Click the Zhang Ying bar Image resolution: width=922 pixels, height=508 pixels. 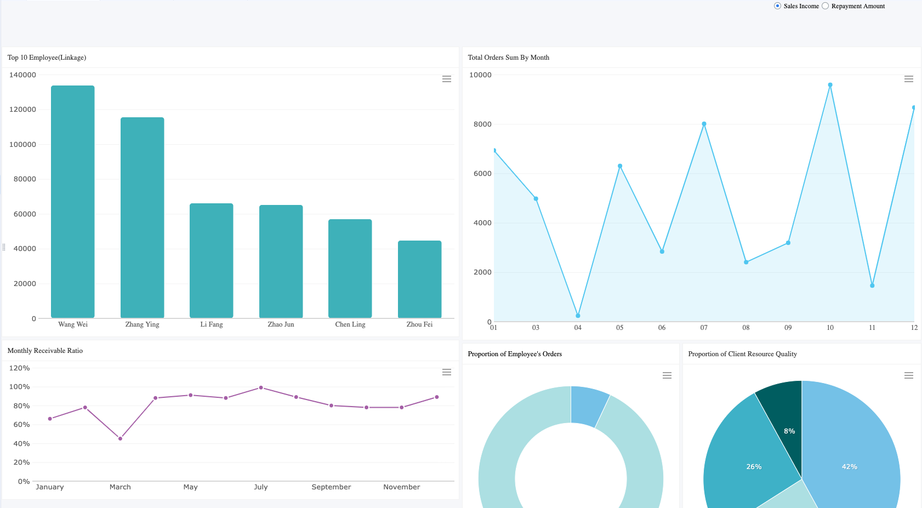tap(143, 218)
